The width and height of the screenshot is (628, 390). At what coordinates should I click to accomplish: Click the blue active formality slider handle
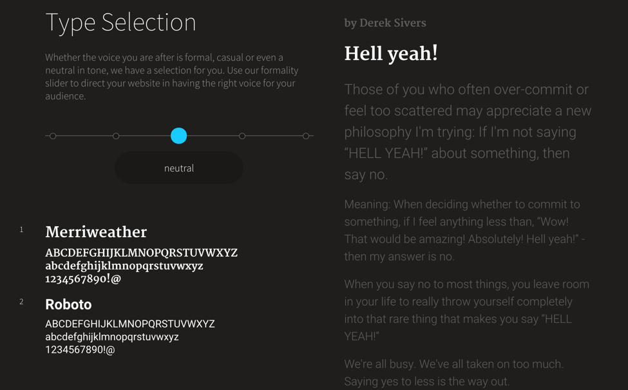(x=179, y=135)
